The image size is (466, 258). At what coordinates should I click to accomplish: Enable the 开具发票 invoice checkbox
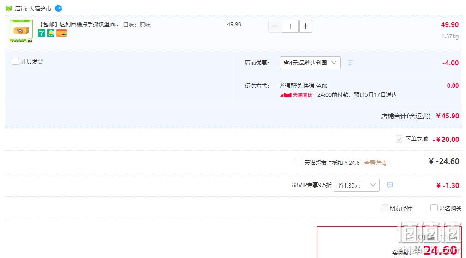pos(16,61)
